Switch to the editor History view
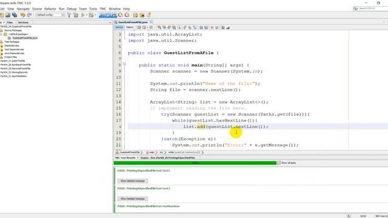The image size is (388, 218). (130, 27)
